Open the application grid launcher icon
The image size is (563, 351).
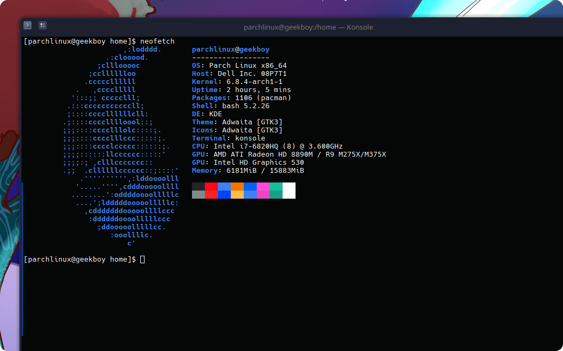click(42, 25)
